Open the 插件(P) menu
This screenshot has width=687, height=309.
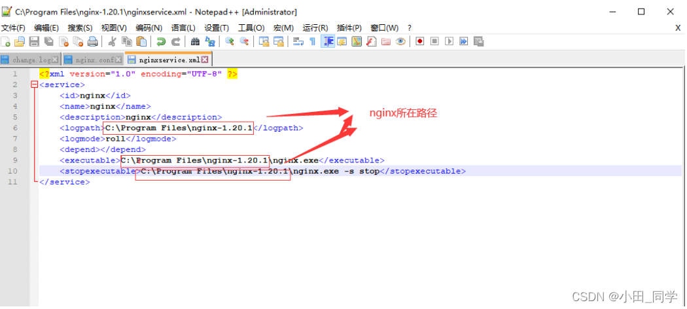click(349, 28)
